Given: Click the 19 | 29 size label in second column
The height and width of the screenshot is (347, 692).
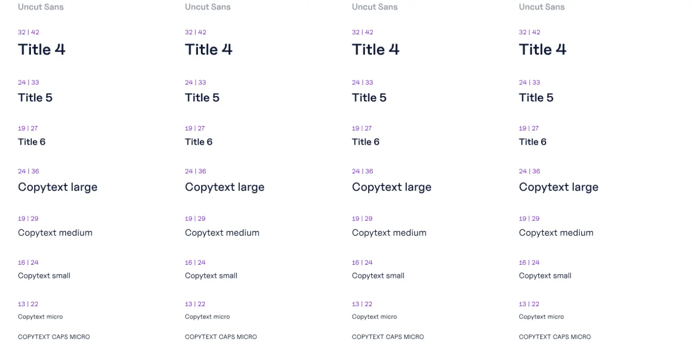Looking at the screenshot, I should pos(195,218).
